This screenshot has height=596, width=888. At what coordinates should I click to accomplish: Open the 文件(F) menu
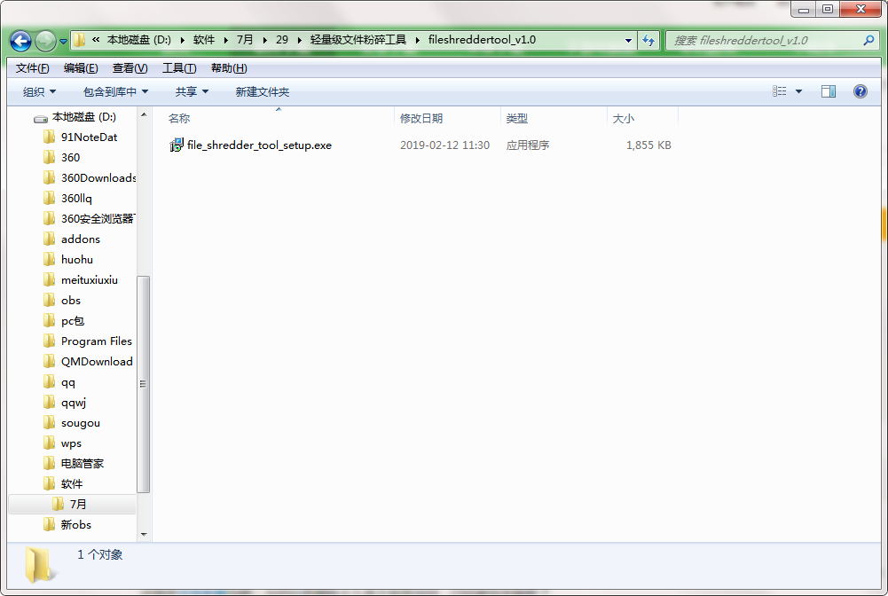[32, 68]
